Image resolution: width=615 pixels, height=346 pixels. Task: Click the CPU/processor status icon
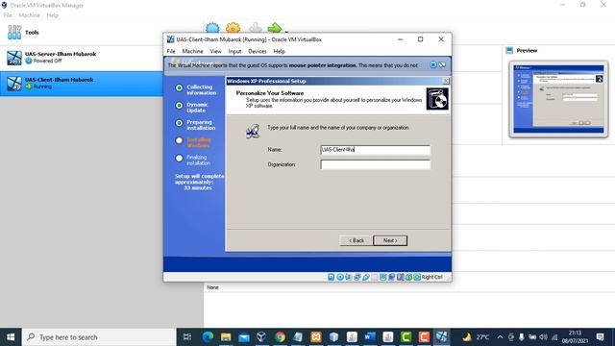tap(401, 277)
